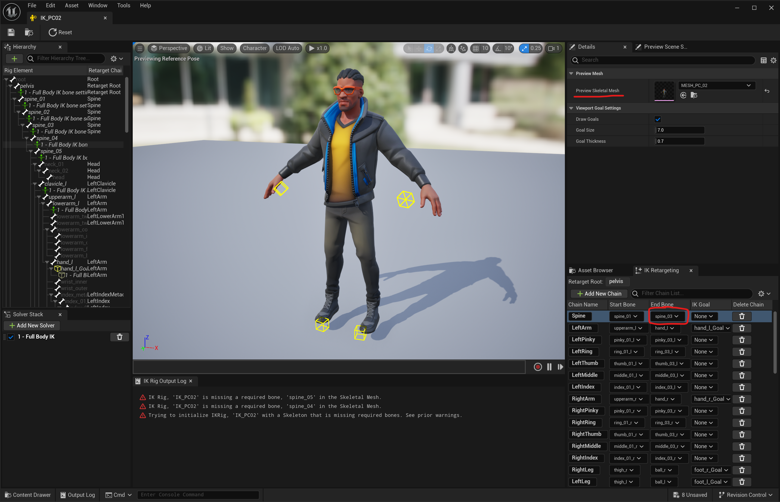780x502 pixels.
Task: Open Details panel settings gear
Action: [773, 60]
